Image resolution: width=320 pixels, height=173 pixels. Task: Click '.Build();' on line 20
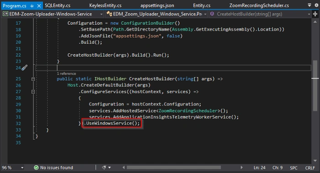point(90,42)
